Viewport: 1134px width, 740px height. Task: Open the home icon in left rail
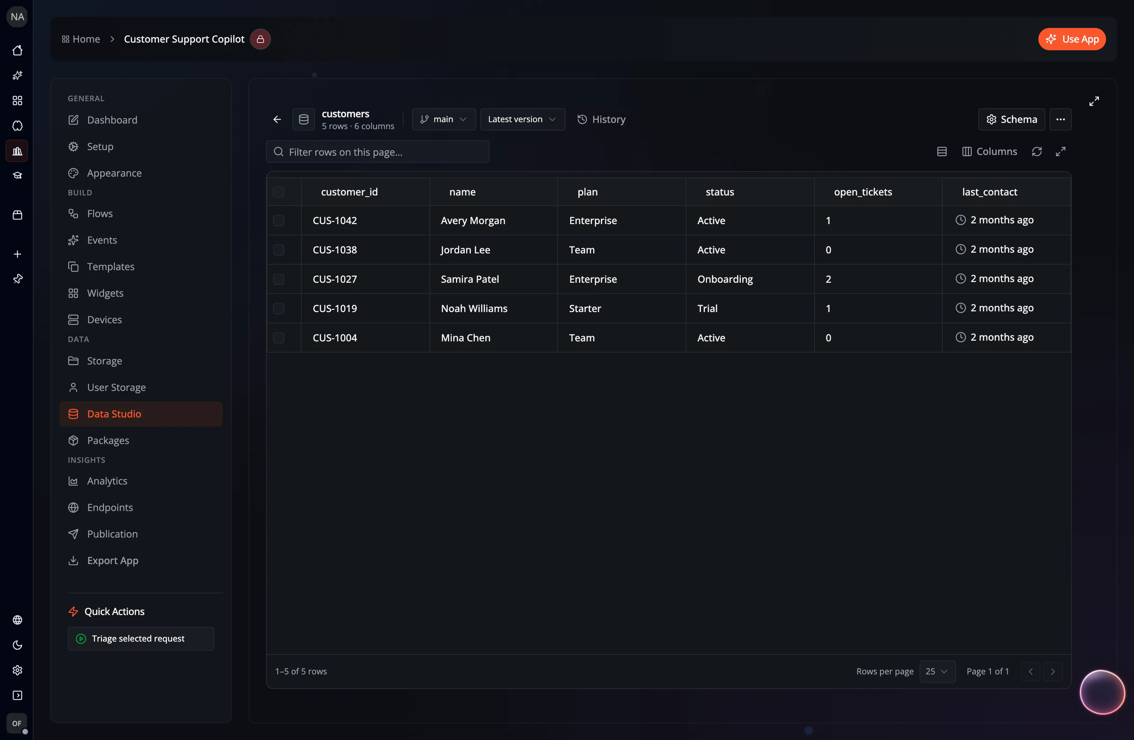(17, 50)
